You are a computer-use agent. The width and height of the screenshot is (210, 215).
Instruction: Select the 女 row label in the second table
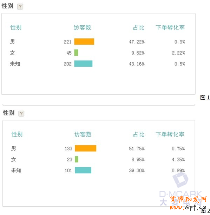point(13,159)
